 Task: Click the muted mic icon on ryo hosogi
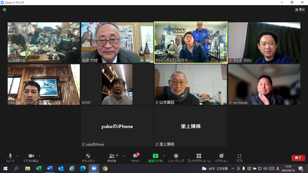(x=231, y=102)
